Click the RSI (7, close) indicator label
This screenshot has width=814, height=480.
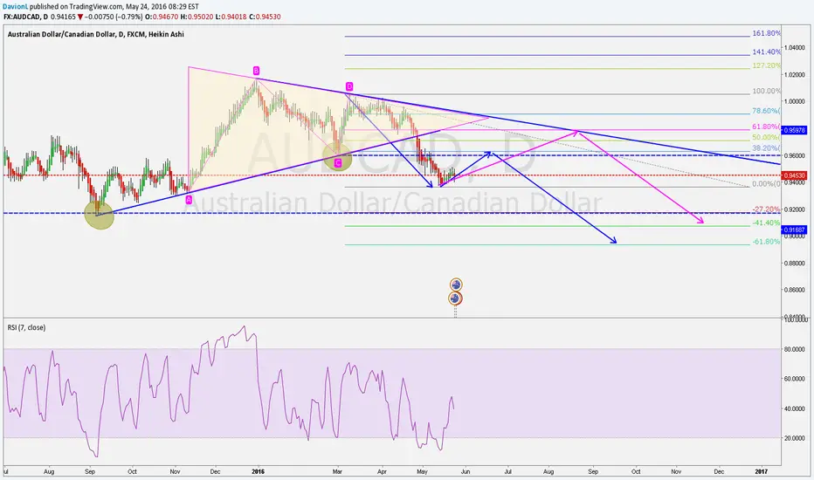click(26, 327)
